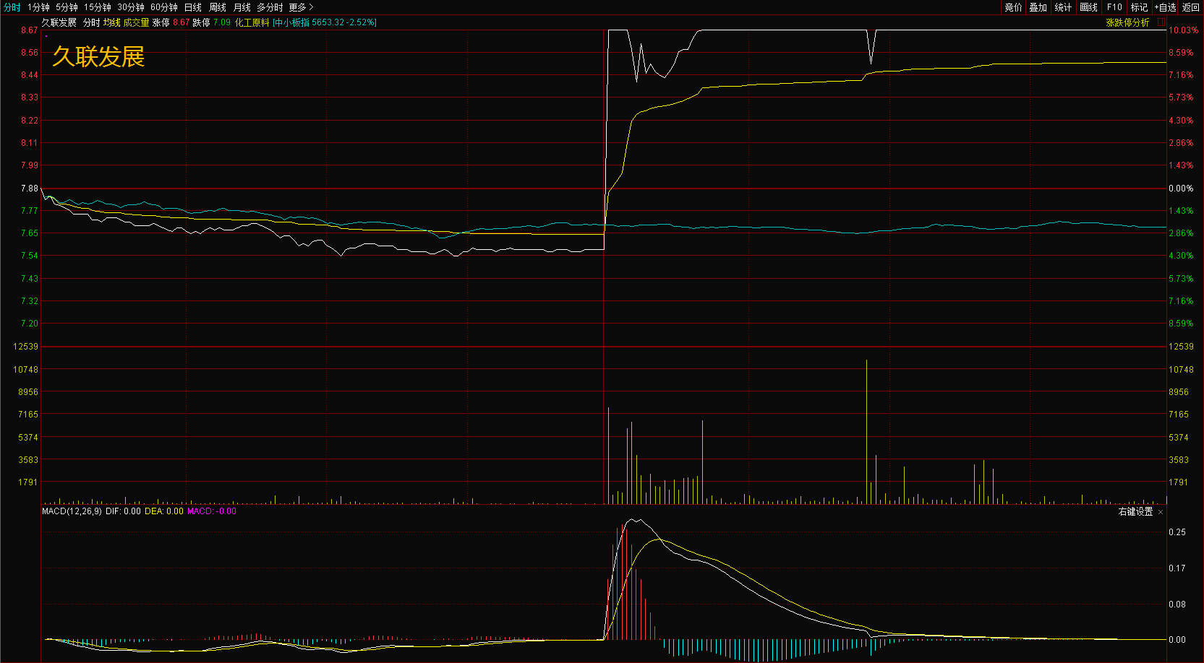The height and width of the screenshot is (663, 1204).
Task: Switch to the 1分钟 chart period
Action: pos(38,7)
